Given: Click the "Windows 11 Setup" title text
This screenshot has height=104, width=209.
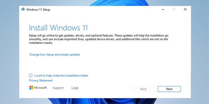Looking at the screenshot, I should coord(38,10).
